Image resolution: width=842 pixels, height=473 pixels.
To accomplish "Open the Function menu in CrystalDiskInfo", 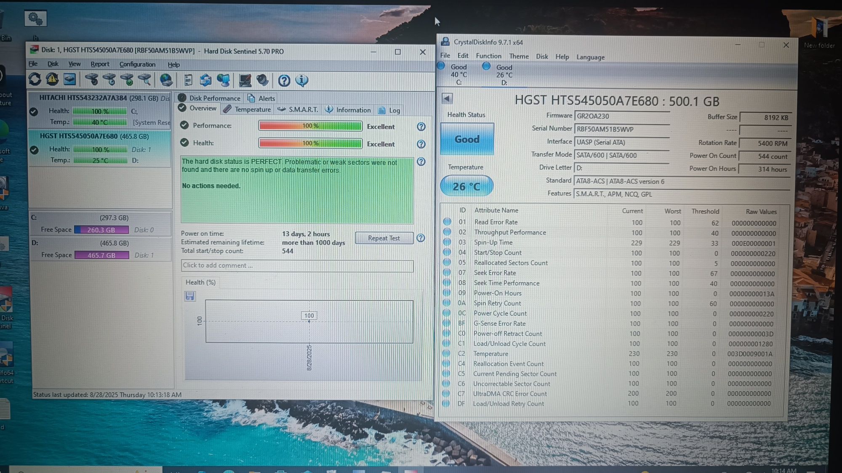I will coord(488,56).
